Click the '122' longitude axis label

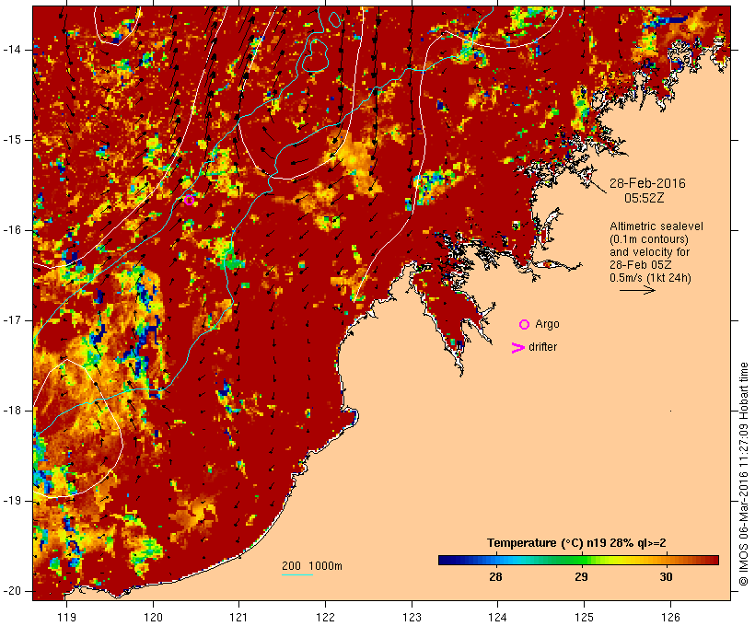point(326,617)
